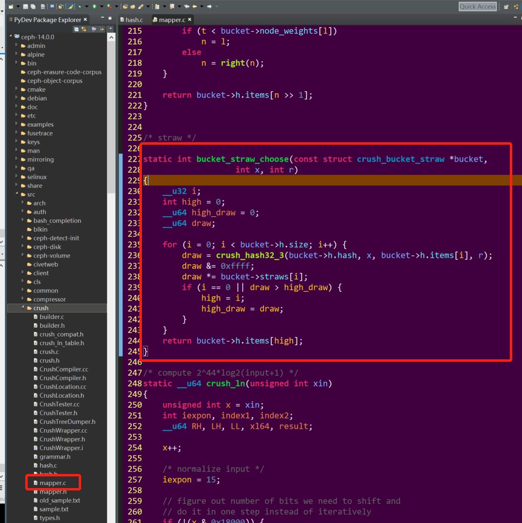Click the Package Explorer vertical scrollbar thumb

coord(111,117)
